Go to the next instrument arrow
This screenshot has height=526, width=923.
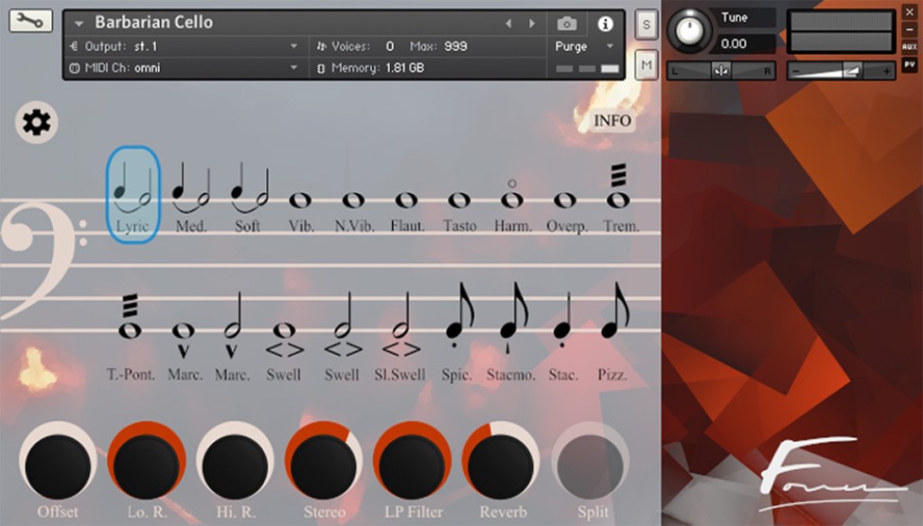pyautogui.click(x=532, y=23)
